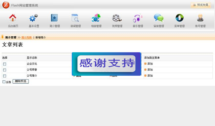215x126 pixels.
Task: Click the 后台首页 label
Action: (x=13, y=26)
